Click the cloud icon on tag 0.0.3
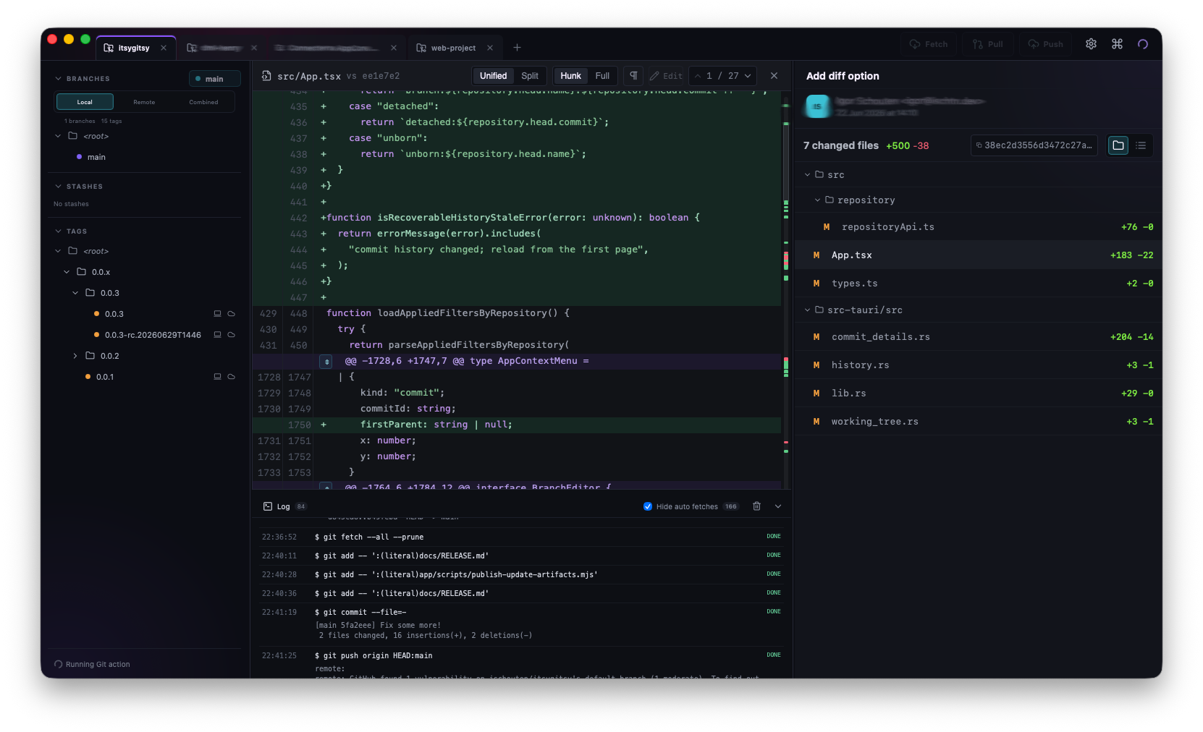1203x732 pixels. click(232, 314)
